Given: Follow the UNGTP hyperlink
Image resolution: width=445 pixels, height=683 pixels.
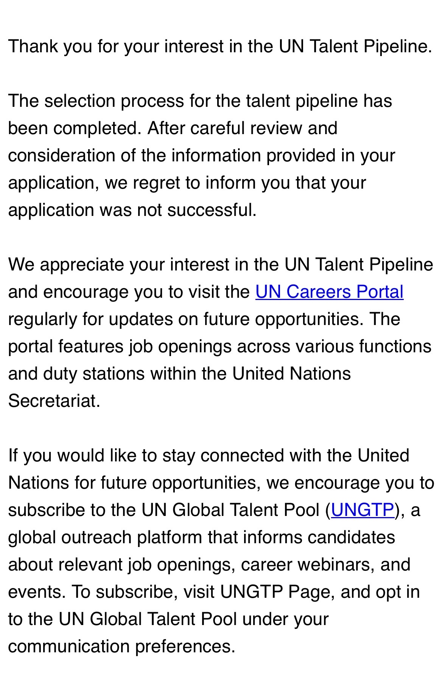Looking at the screenshot, I should (x=363, y=510).
